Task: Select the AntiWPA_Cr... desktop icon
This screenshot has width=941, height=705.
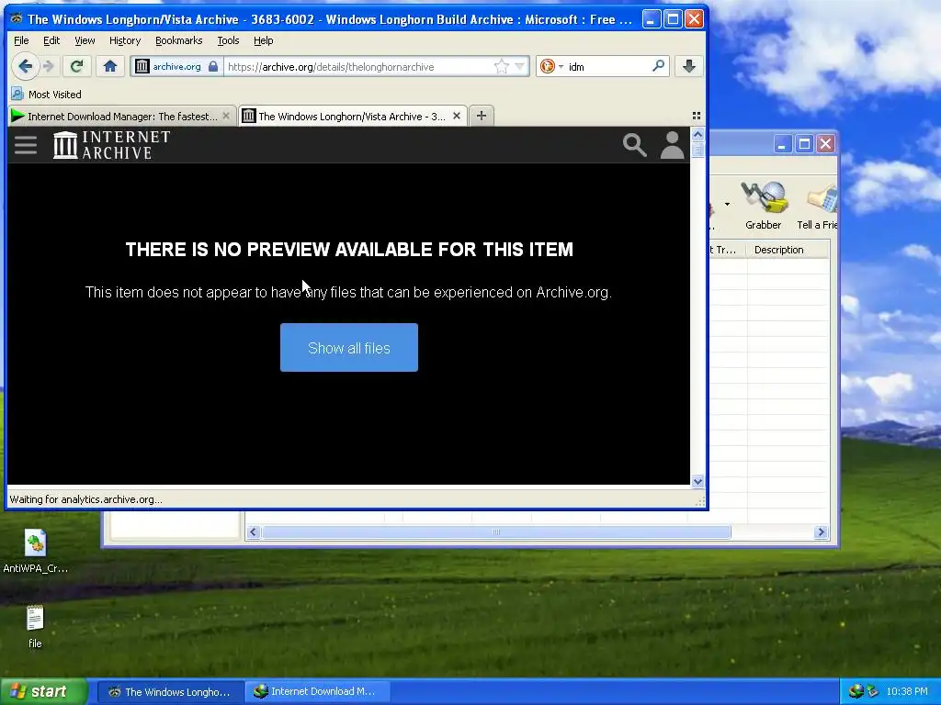Action: coord(36,552)
